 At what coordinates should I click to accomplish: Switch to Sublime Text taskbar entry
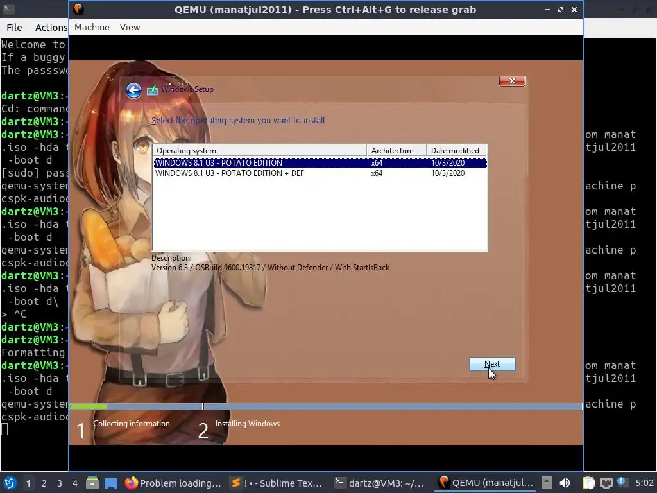coord(277,483)
